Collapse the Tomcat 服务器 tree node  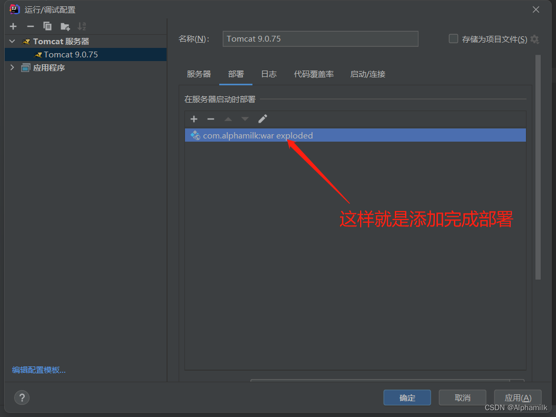click(12, 41)
